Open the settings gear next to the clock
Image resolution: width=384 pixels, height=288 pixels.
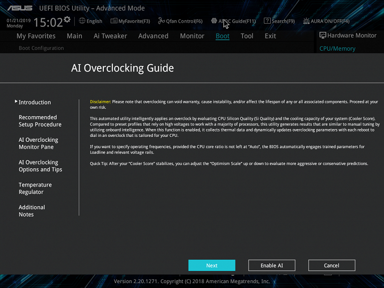pos(67,19)
